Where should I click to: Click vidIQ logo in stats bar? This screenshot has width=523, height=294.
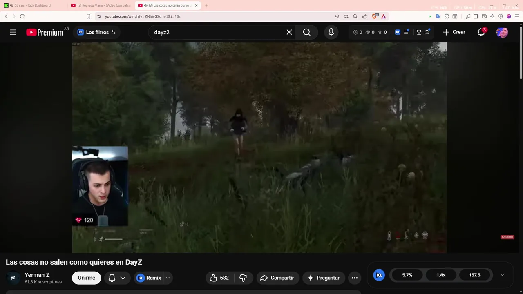coord(379,275)
